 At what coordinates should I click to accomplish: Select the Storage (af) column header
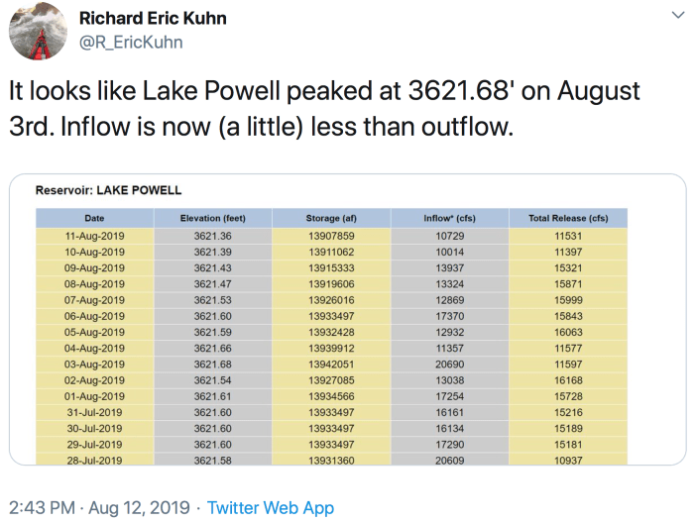[331, 218]
